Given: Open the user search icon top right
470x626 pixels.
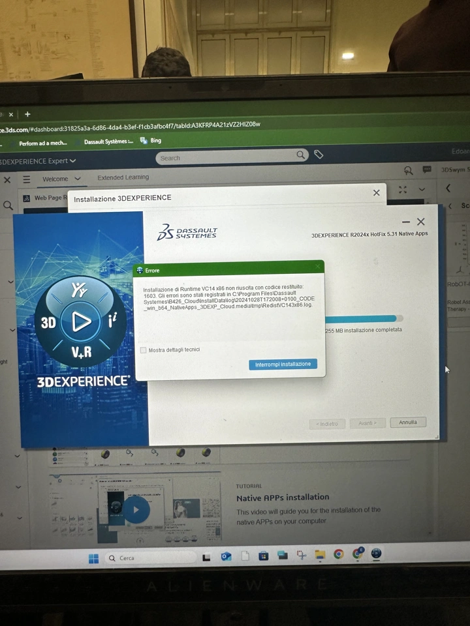Looking at the screenshot, I should [x=408, y=171].
